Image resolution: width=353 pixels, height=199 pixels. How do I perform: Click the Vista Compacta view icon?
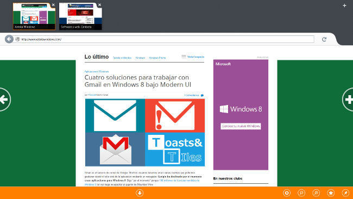click(x=184, y=57)
